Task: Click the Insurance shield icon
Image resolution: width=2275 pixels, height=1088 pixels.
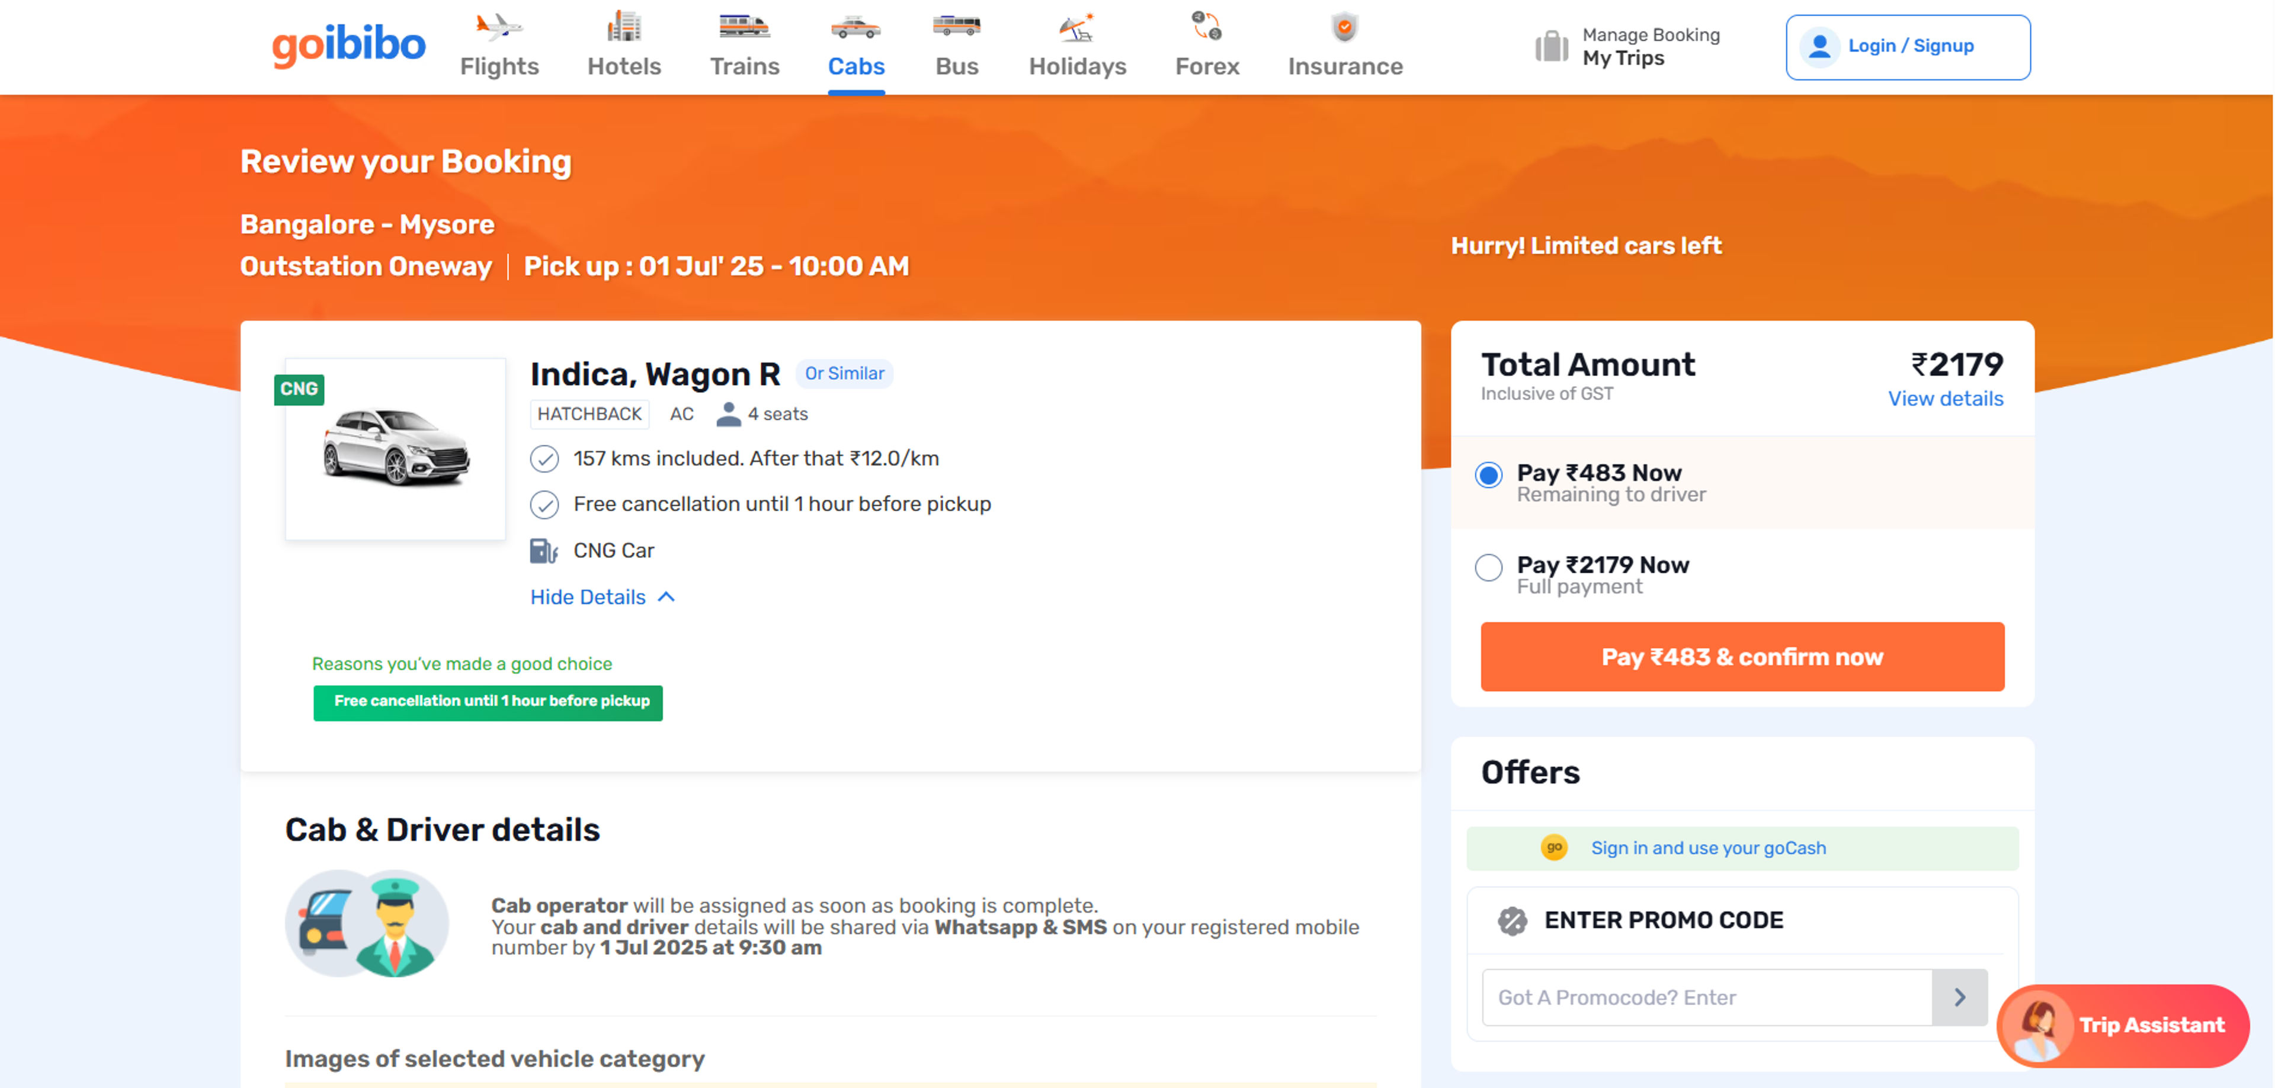Action: pos(1344,27)
